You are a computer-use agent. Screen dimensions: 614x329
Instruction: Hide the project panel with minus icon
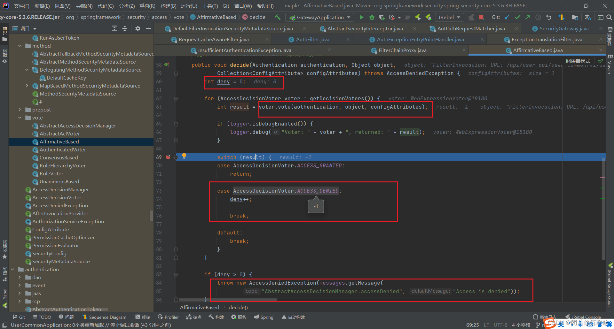click(148, 29)
